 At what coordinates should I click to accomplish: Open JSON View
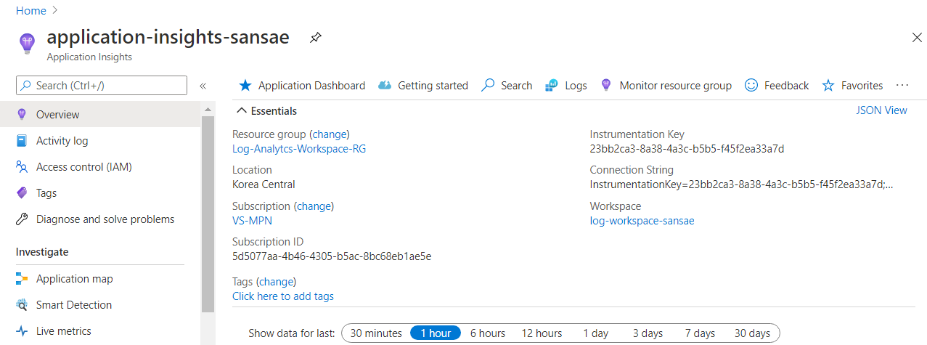(881, 110)
